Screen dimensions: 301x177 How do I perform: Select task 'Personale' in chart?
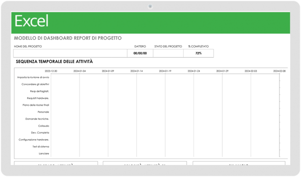(x=43, y=112)
